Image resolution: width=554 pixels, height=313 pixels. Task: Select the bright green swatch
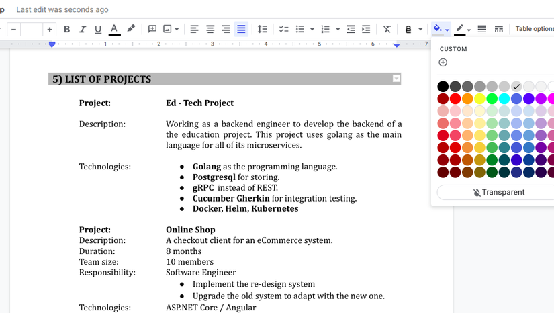click(492, 99)
